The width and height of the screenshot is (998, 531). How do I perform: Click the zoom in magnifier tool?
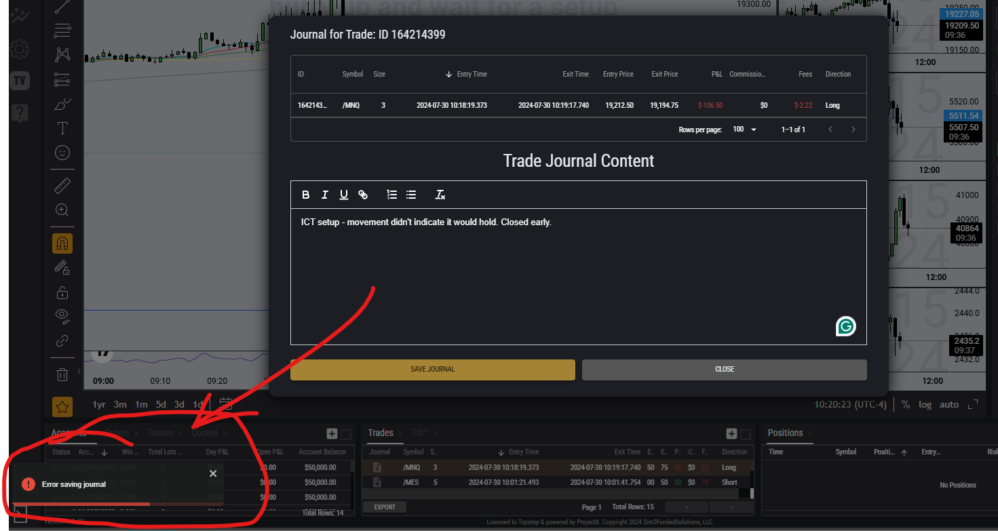pos(62,210)
